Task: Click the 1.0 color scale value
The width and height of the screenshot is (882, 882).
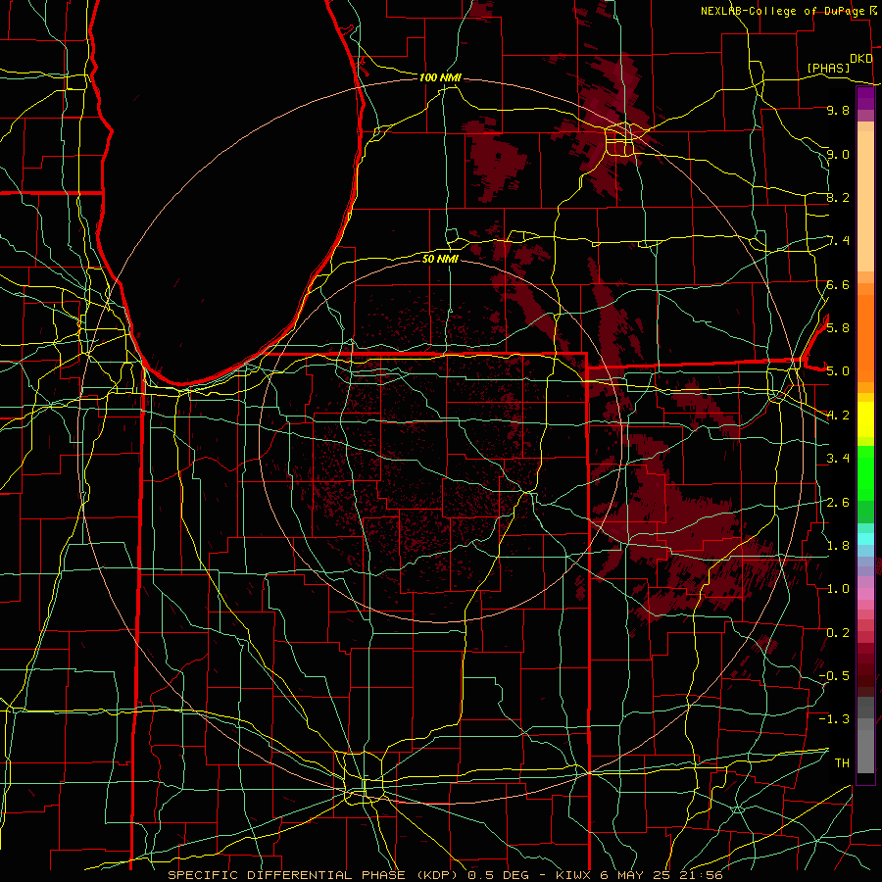Action: point(838,588)
